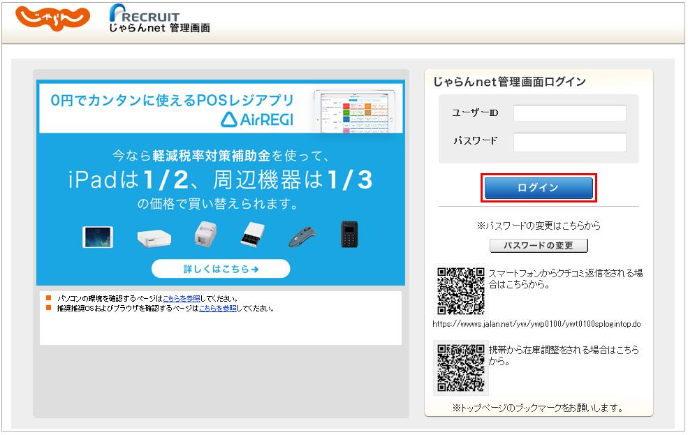The height and width of the screenshot is (435, 688).
Task: Focus the パスワード input field
Action: (x=569, y=142)
